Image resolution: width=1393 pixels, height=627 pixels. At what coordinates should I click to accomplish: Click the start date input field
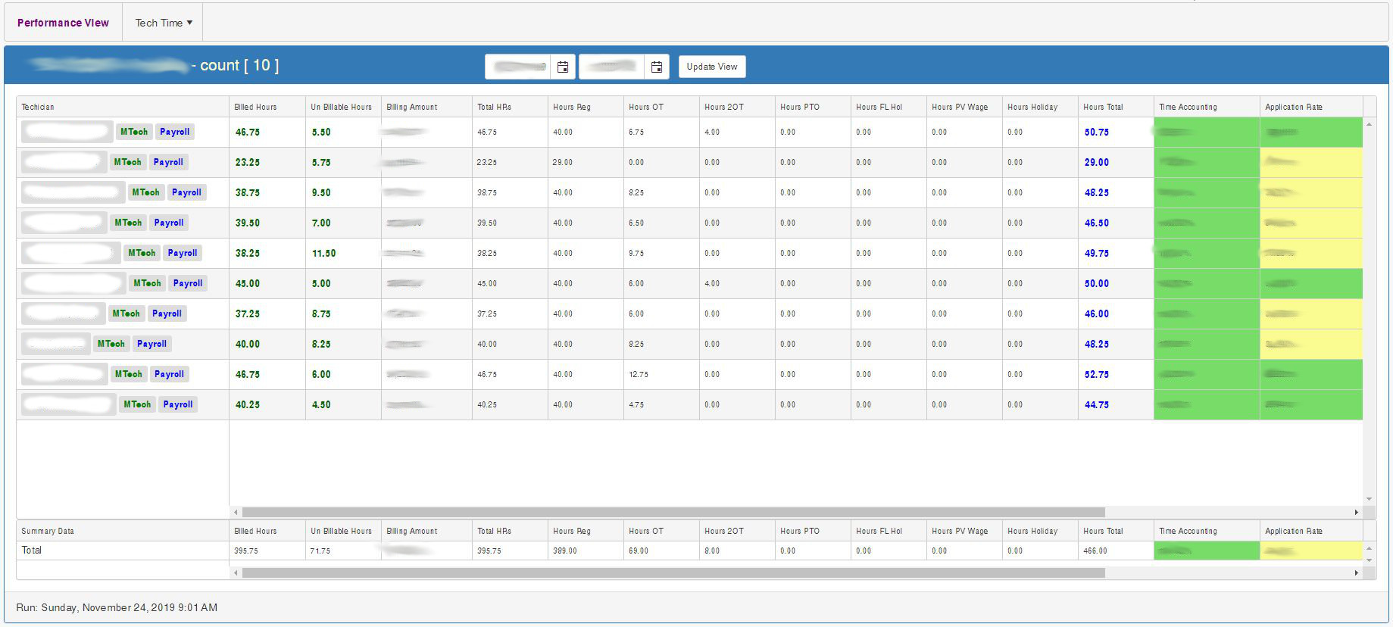pyautogui.click(x=519, y=67)
